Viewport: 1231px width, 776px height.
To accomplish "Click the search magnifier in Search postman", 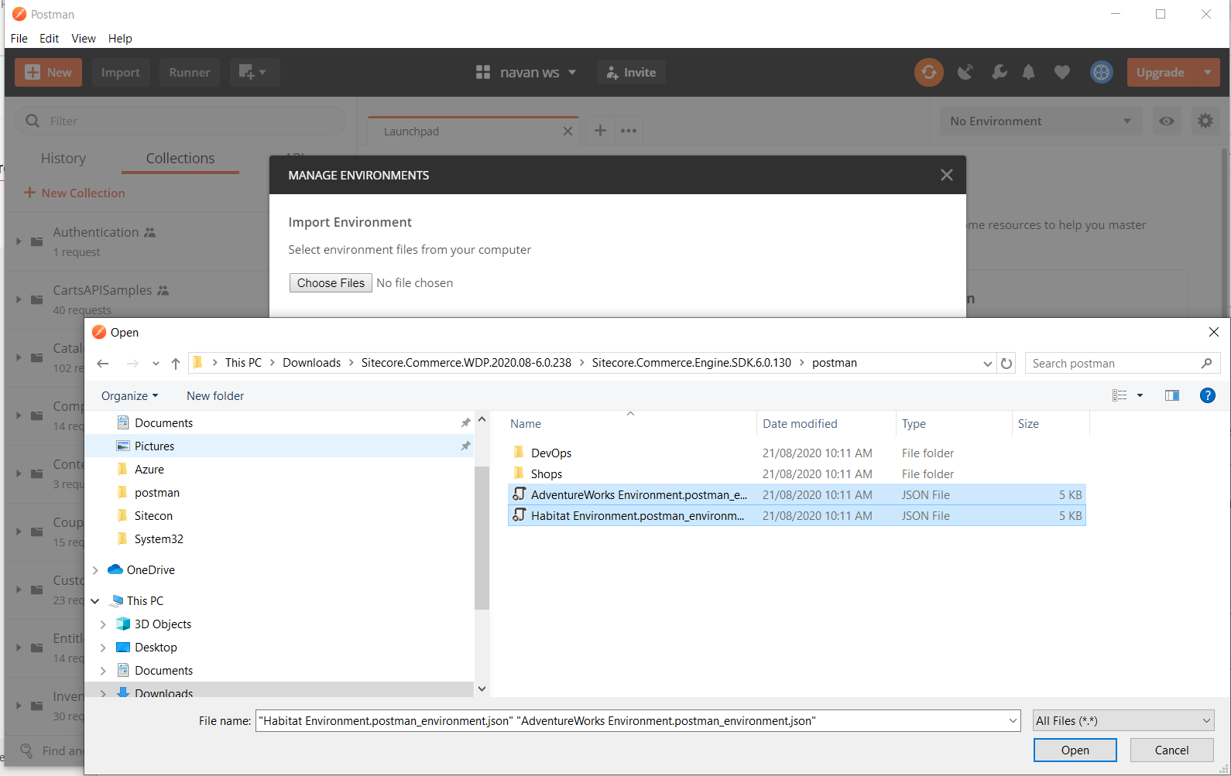I will click(x=1206, y=363).
